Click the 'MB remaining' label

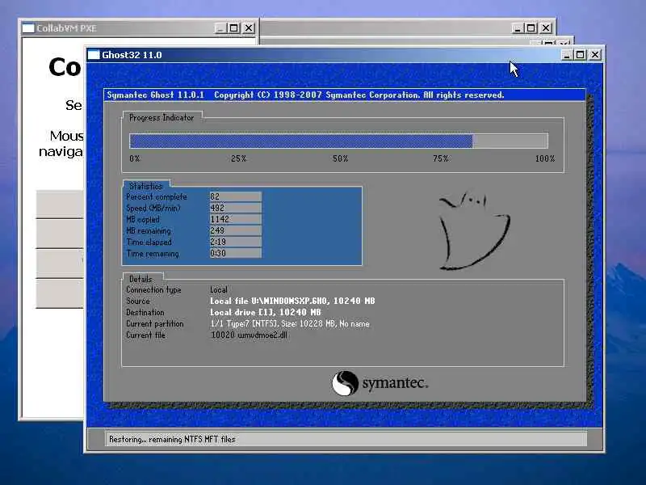click(149, 230)
